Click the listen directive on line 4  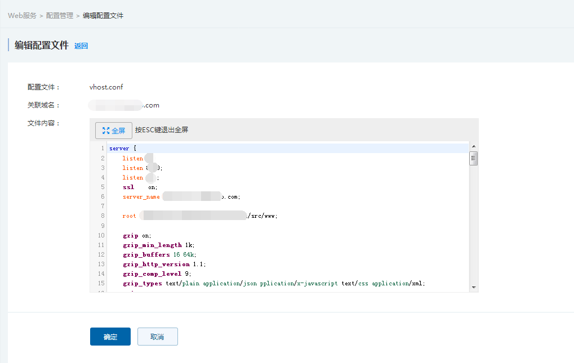click(141, 177)
